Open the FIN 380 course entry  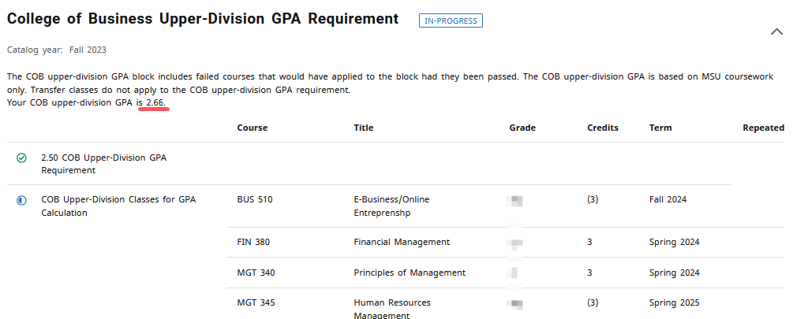[253, 242]
